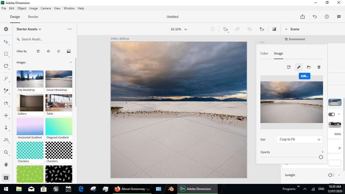Delete background image with trash icon
This screenshot has height=194, width=345.
(x=319, y=67)
